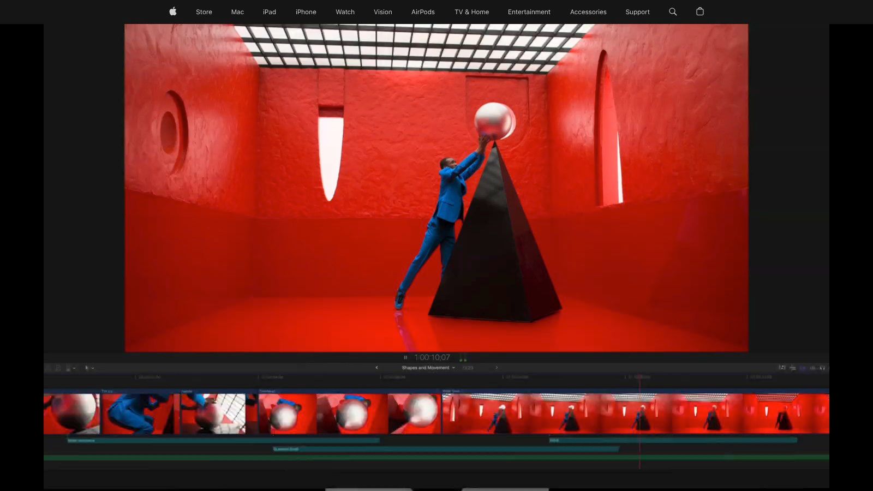Select the green audio track below the clips

tap(436, 457)
